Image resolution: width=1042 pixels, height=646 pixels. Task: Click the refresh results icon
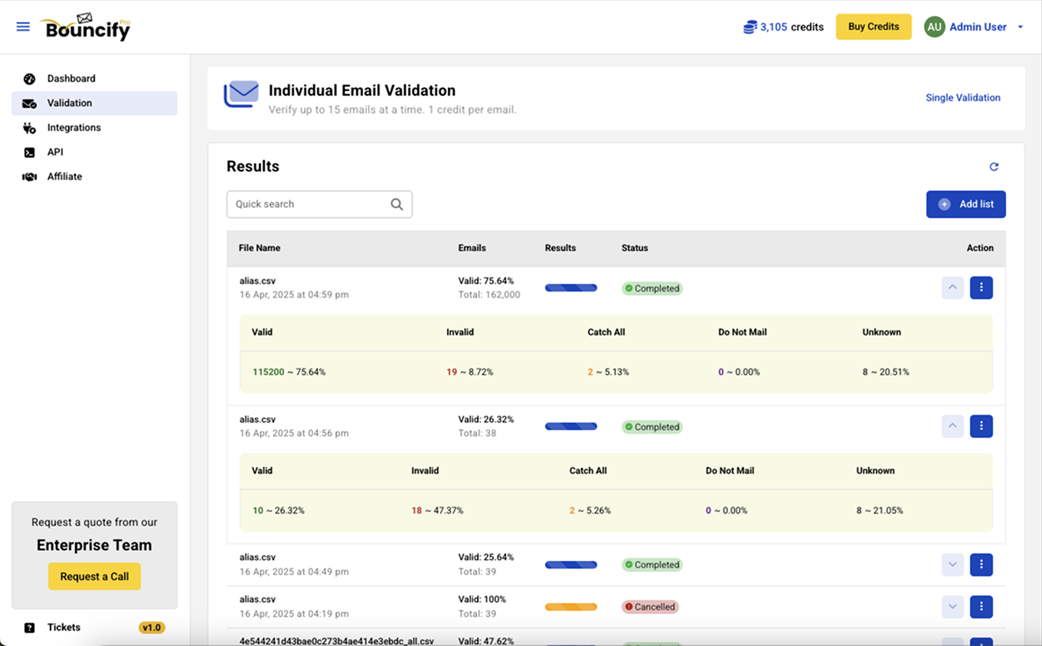(x=994, y=167)
